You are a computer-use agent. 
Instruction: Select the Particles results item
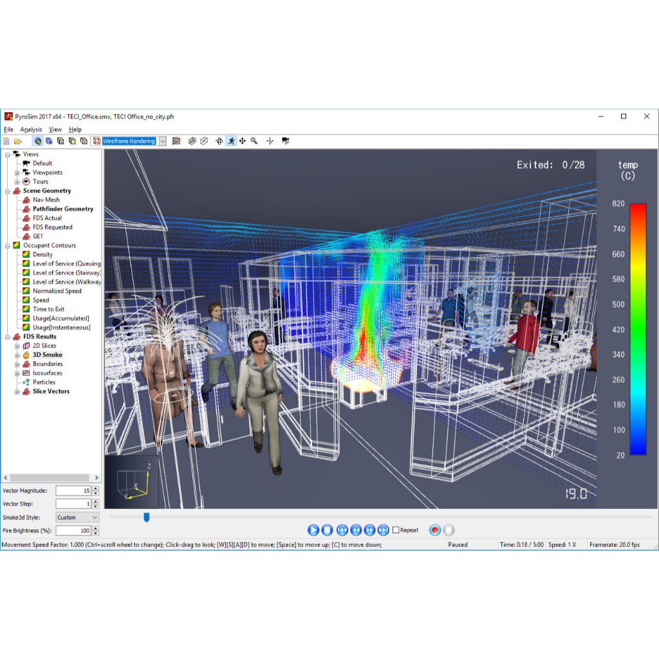[x=44, y=382]
